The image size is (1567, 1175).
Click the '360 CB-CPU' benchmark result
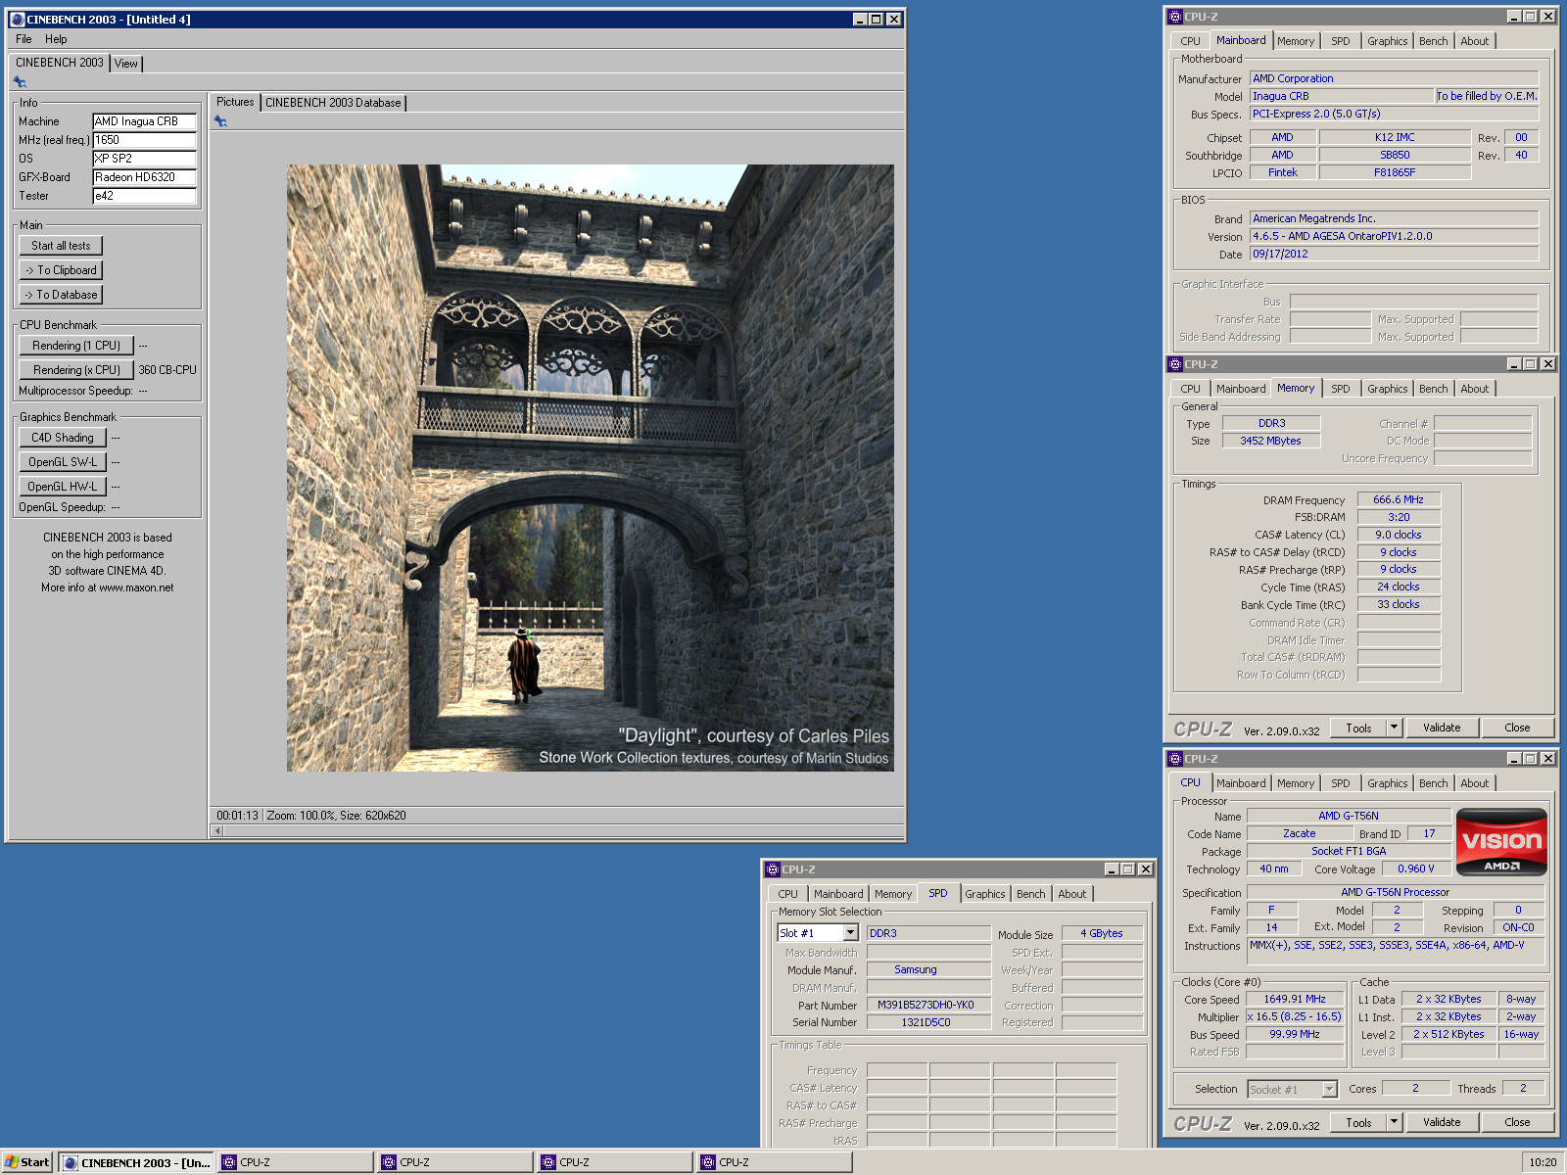(x=167, y=370)
